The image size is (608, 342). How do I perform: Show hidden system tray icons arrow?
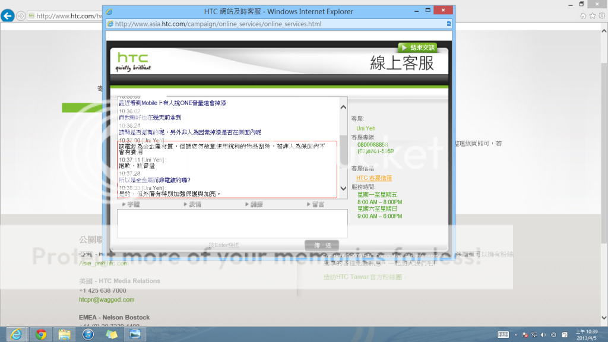tap(517, 335)
